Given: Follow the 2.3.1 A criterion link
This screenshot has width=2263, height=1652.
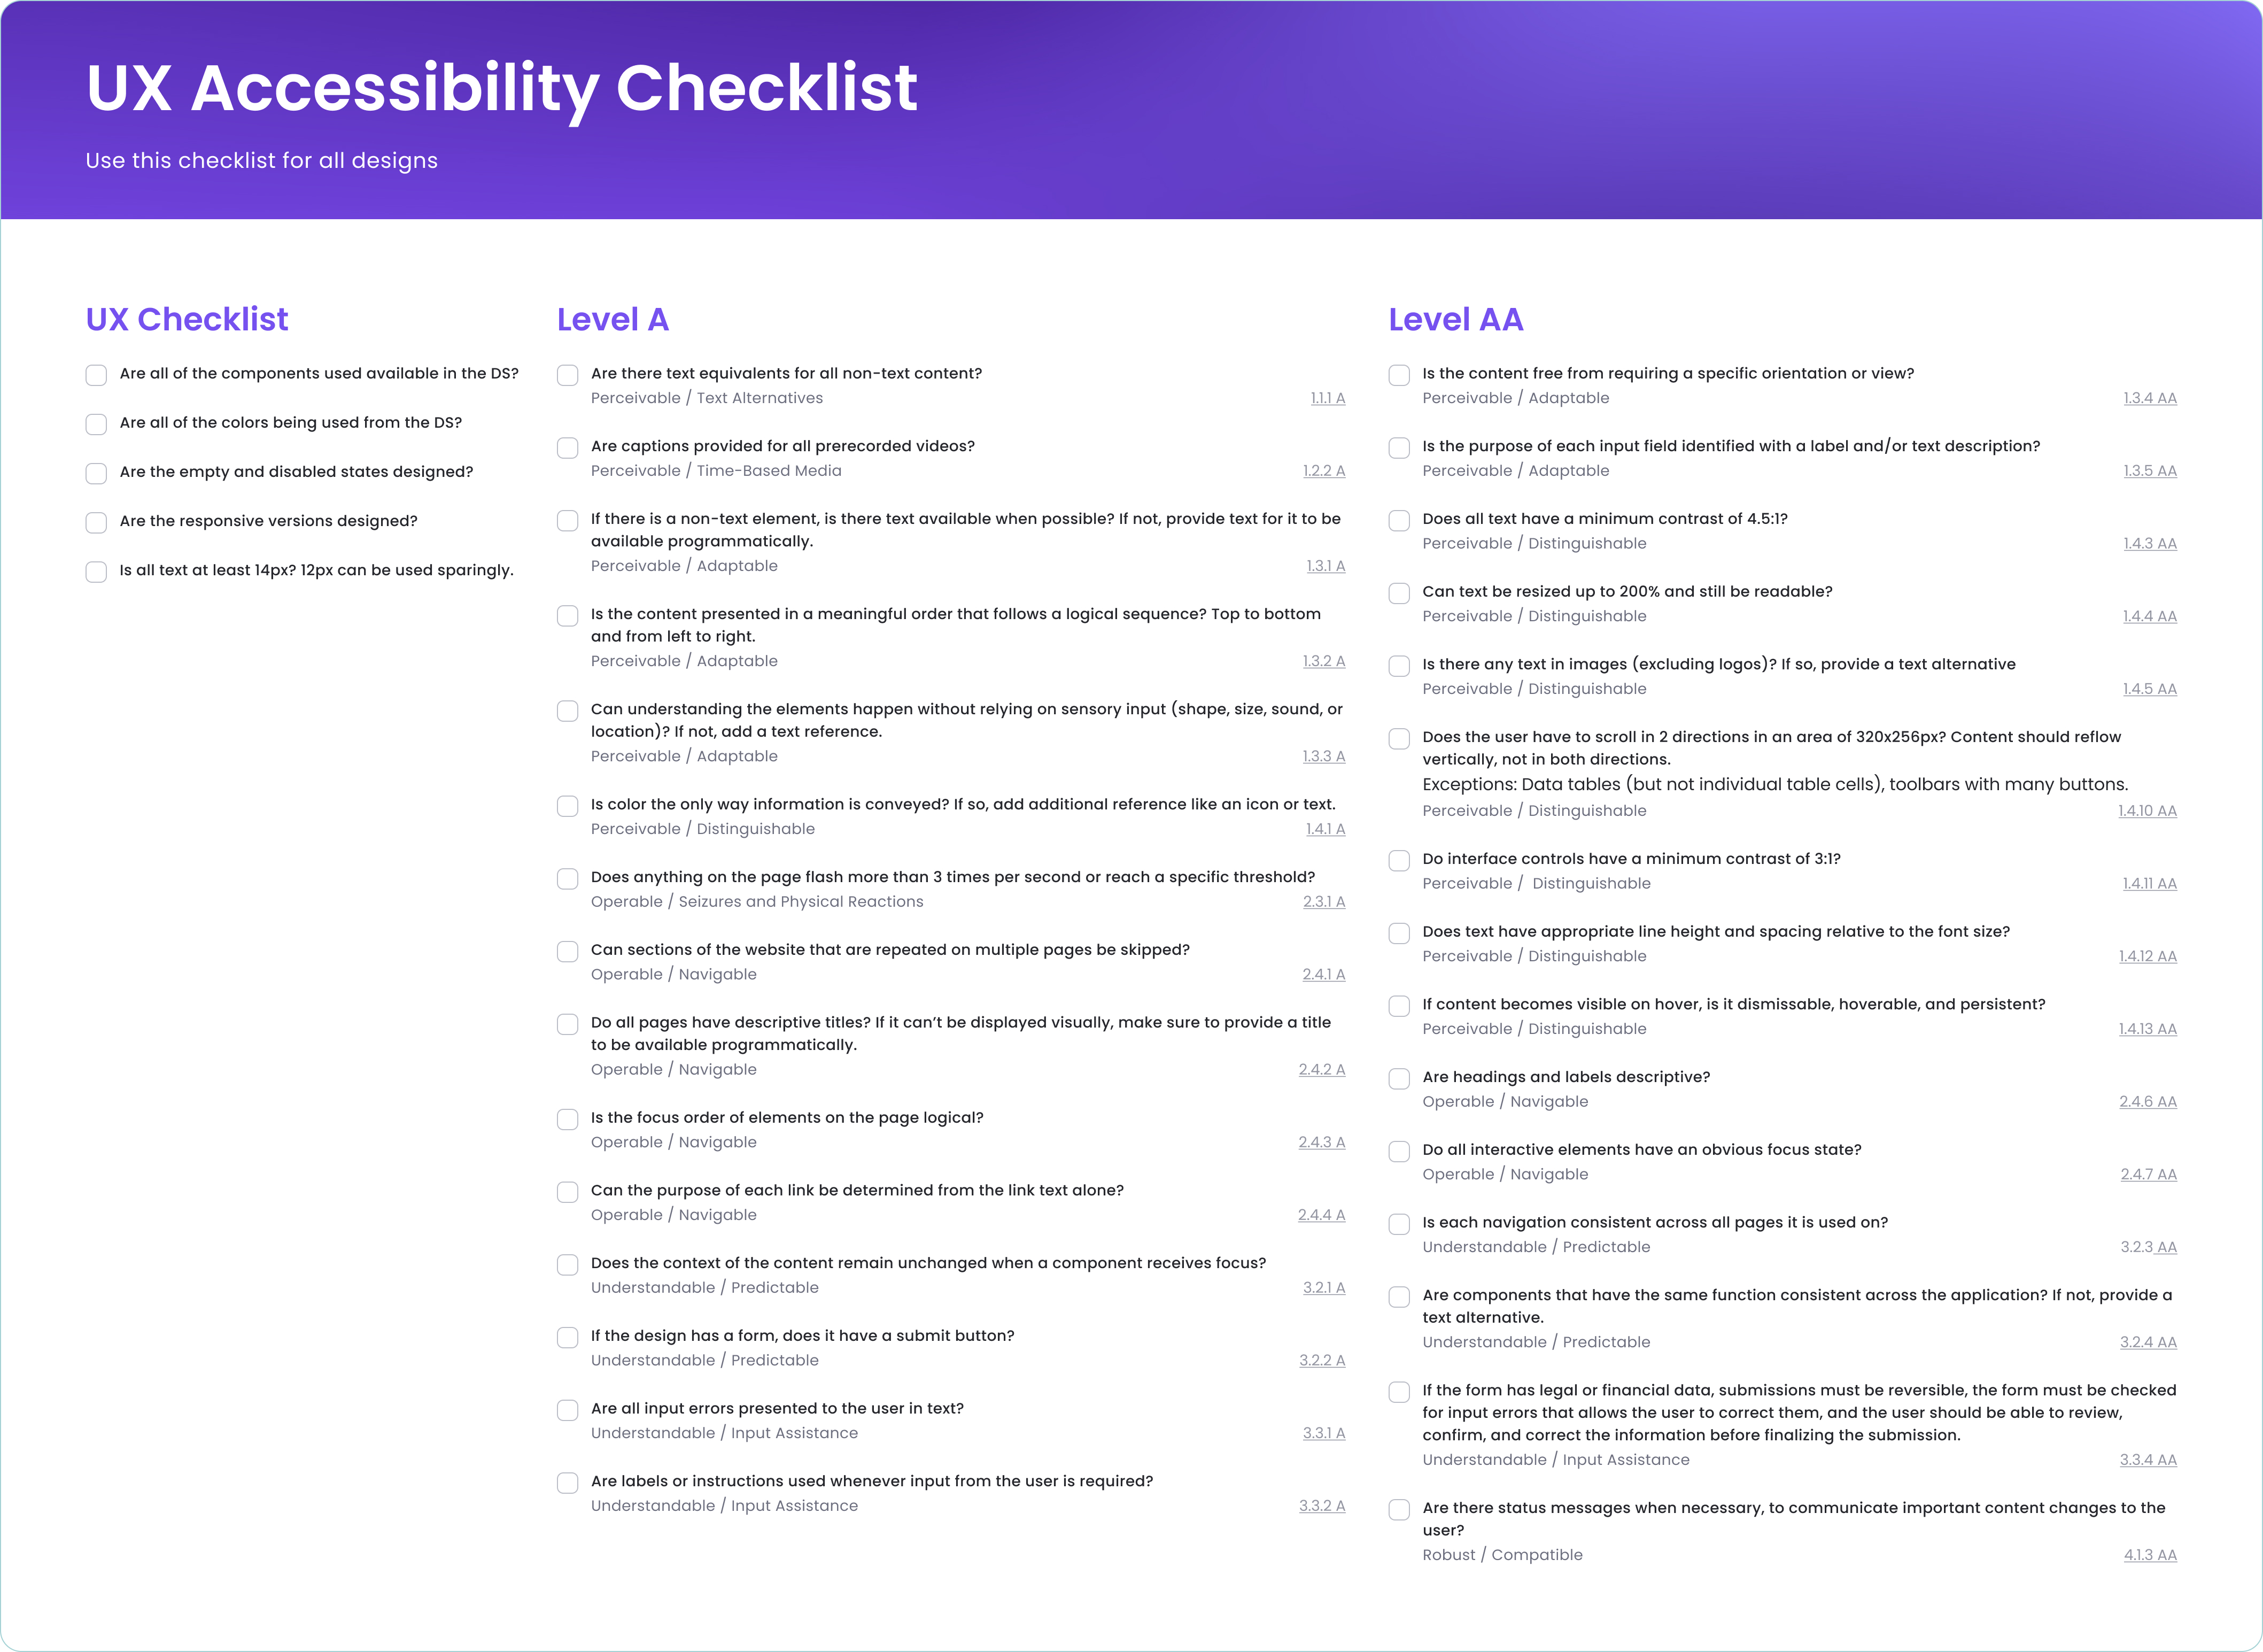Looking at the screenshot, I should pyautogui.click(x=1323, y=902).
